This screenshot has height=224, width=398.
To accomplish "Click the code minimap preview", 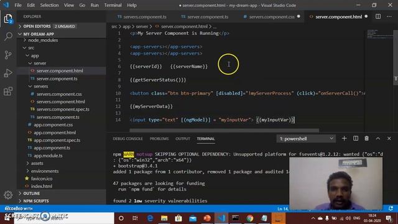I will pos(379,34).
